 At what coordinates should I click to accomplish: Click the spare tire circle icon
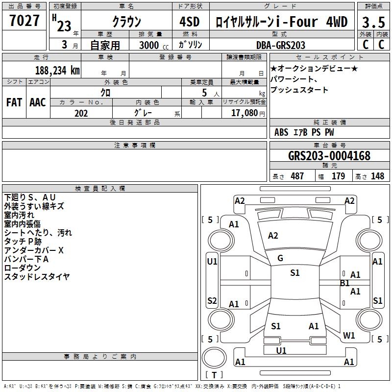[x=214, y=358]
